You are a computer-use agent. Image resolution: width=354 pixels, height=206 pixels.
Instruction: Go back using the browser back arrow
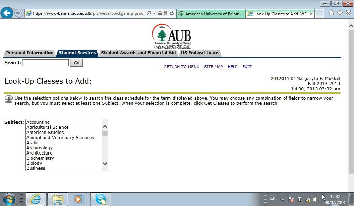[7, 13]
